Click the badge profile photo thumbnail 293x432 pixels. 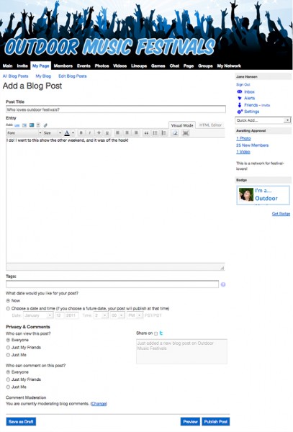(x=246, y=194)
